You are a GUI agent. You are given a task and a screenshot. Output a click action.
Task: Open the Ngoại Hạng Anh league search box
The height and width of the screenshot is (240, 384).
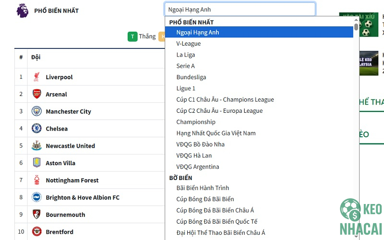pos(240,10)
